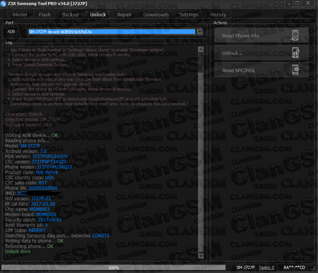Click the 'Rebooting phone... OK' line
The width and height of the screenshot is (318, 273).
pyautogui.click(x=29, y=246)
